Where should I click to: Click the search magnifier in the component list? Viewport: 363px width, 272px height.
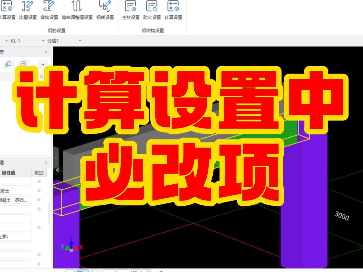pyautogui.click(x=41, y=77)
